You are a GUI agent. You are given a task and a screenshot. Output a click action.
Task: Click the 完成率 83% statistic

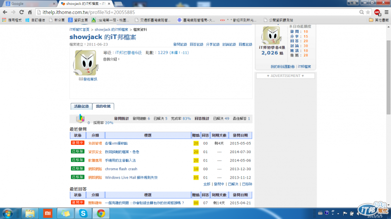180,119
